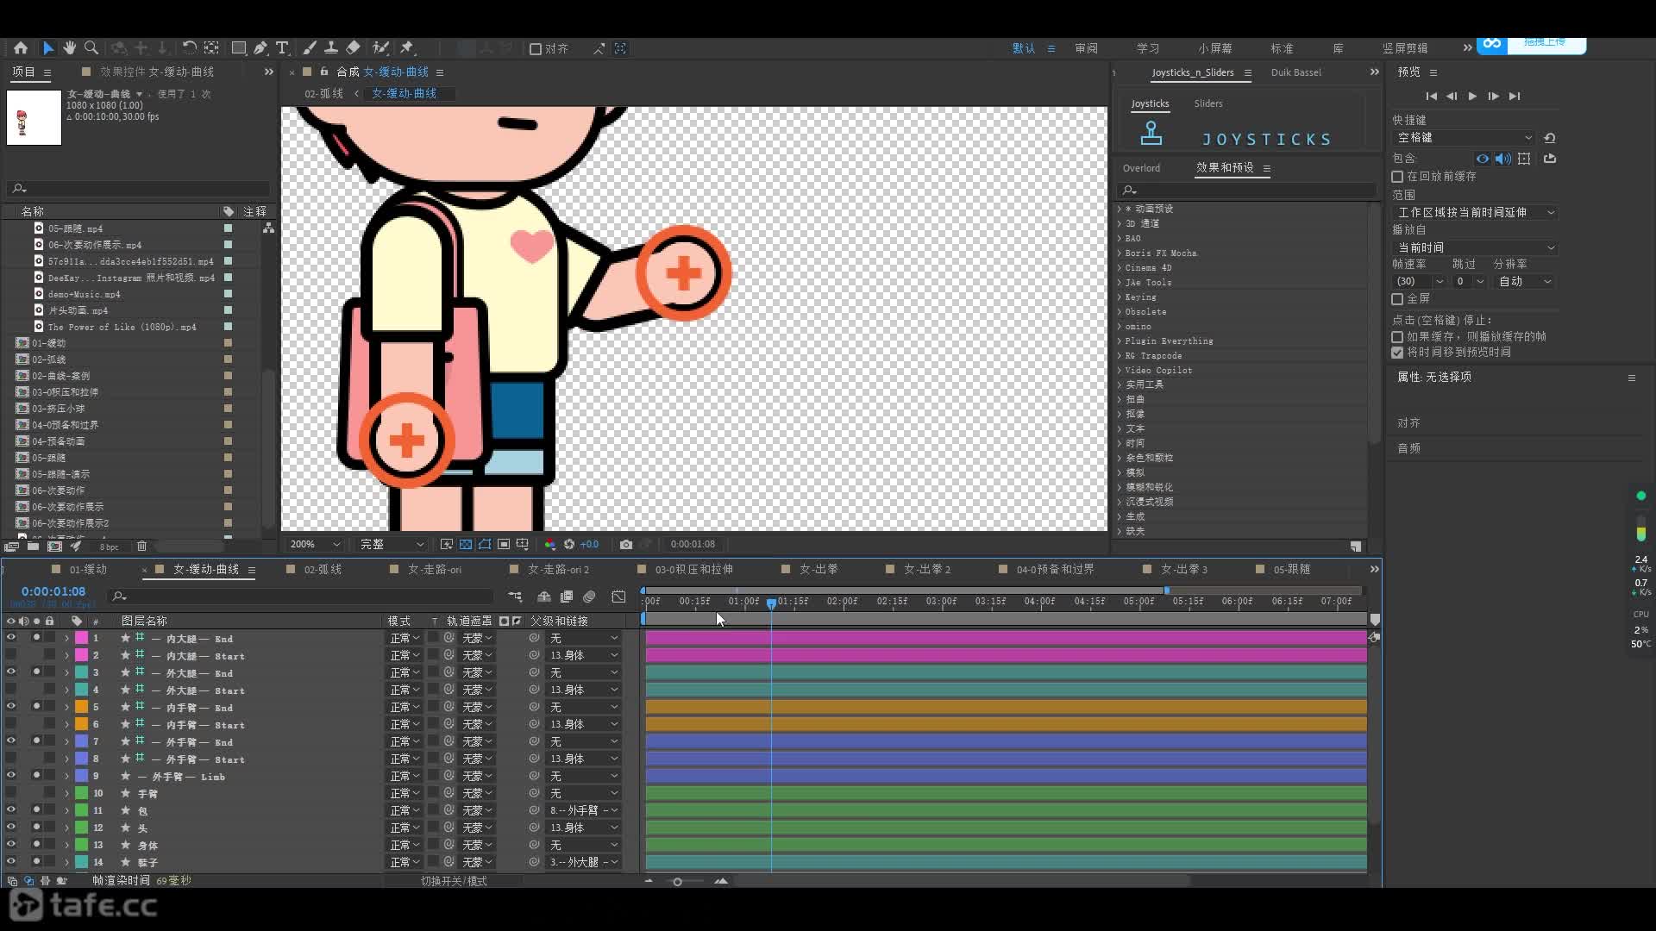
Task: Select the Type text tool
Action: click(x=282, y=48)
